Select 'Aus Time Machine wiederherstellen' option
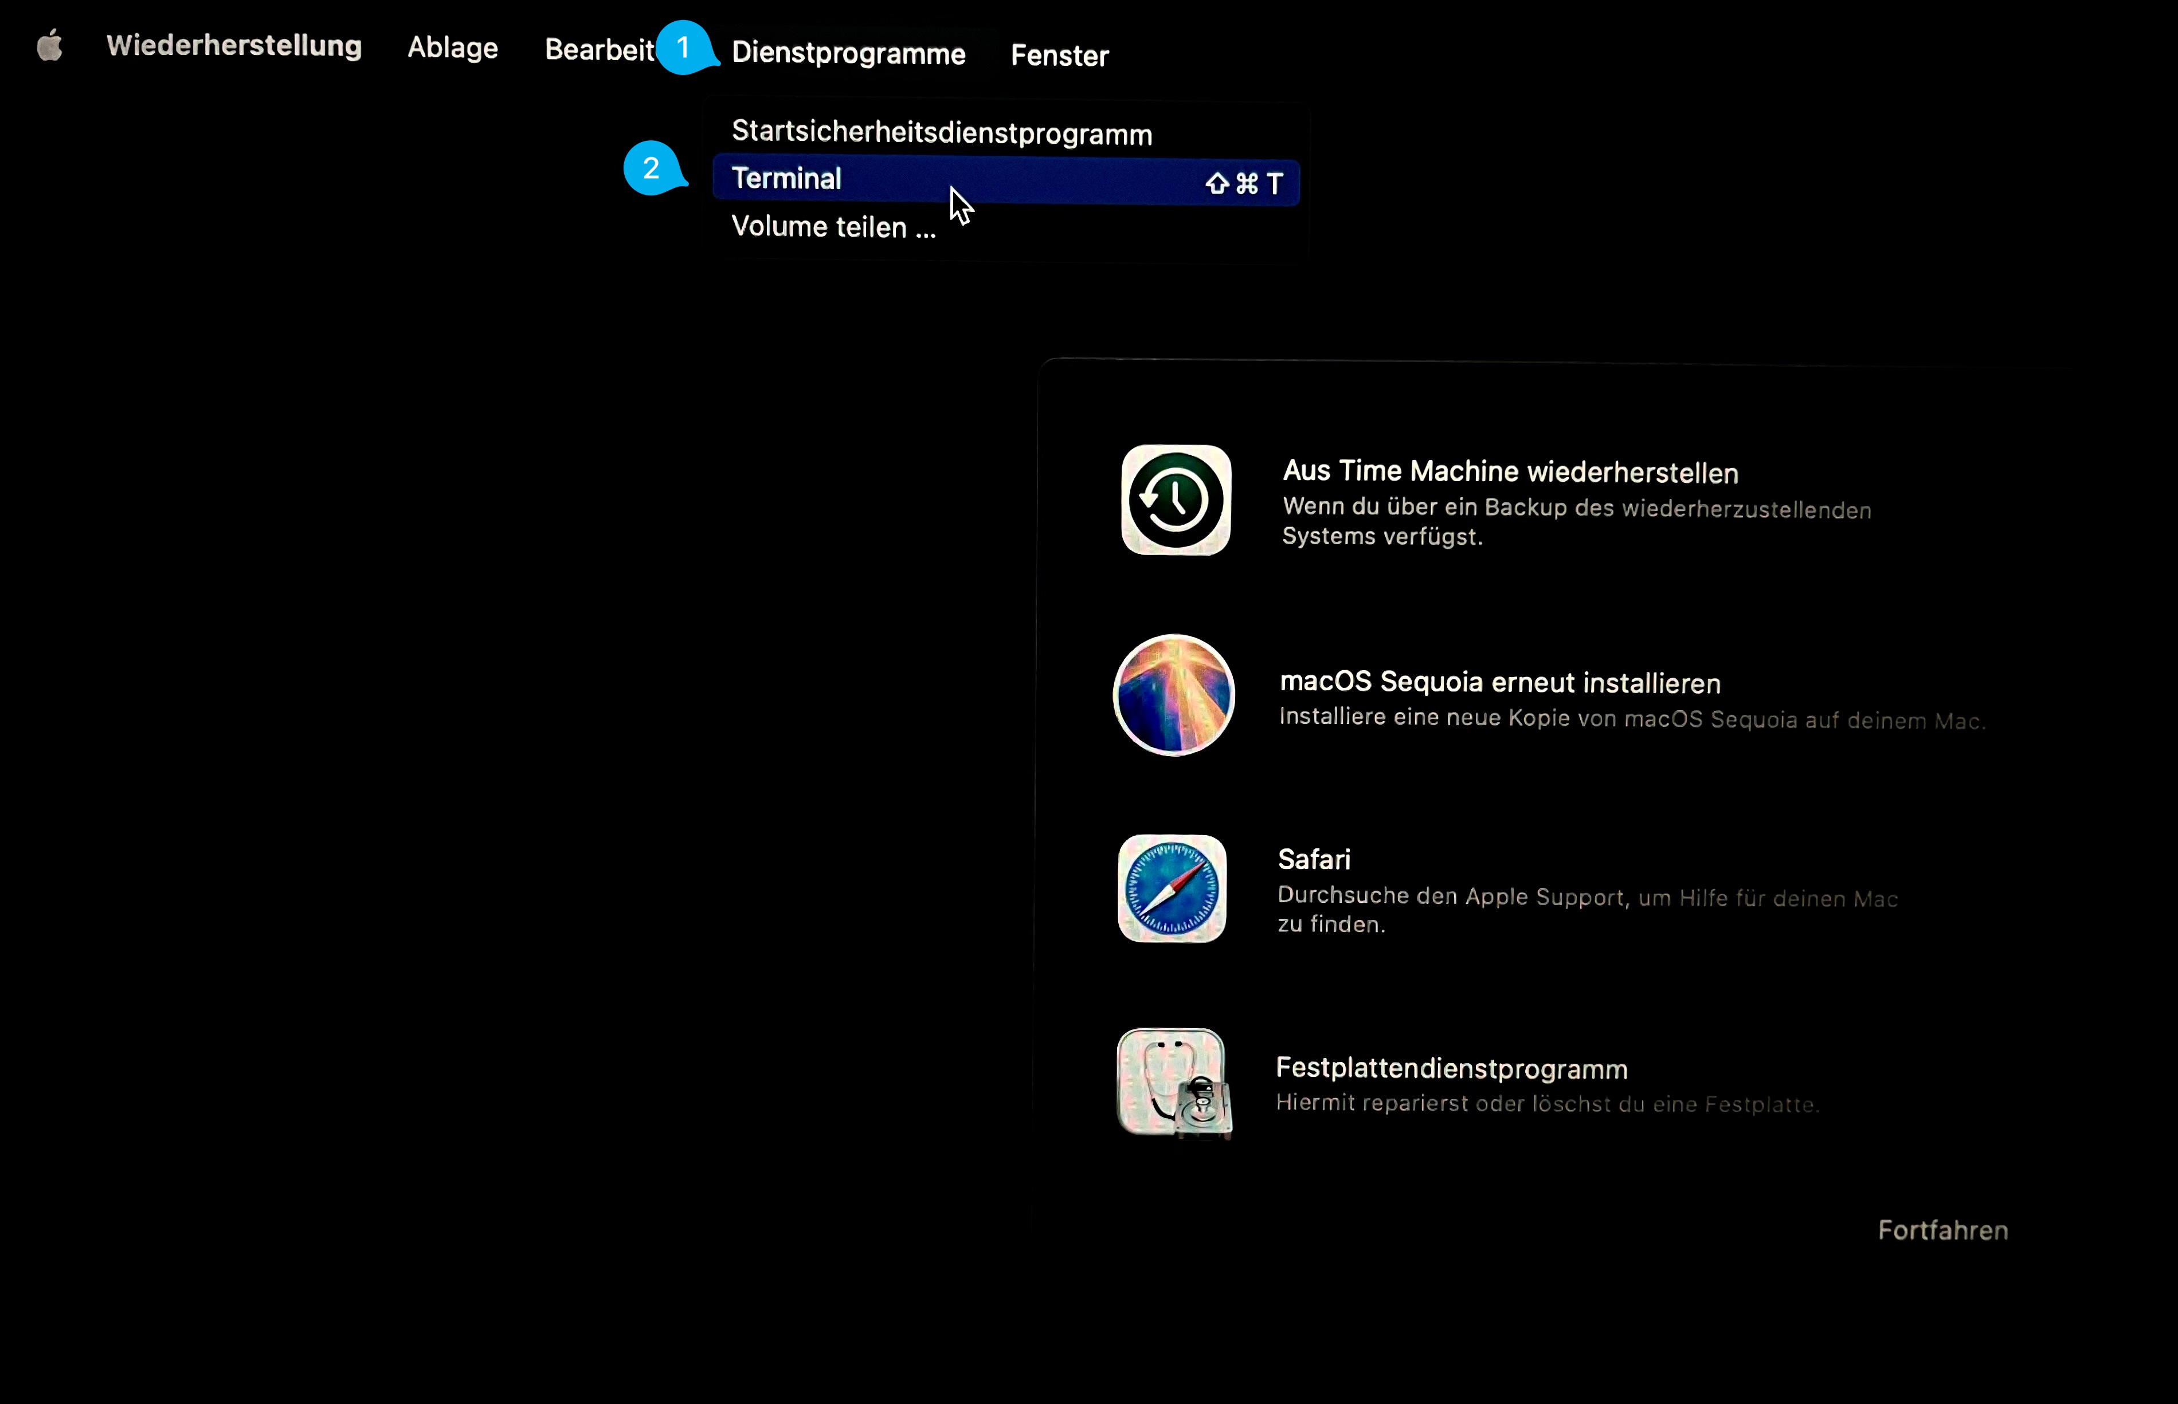The width and height of the screenshot is (2178, 1404). pos(1510,472)
